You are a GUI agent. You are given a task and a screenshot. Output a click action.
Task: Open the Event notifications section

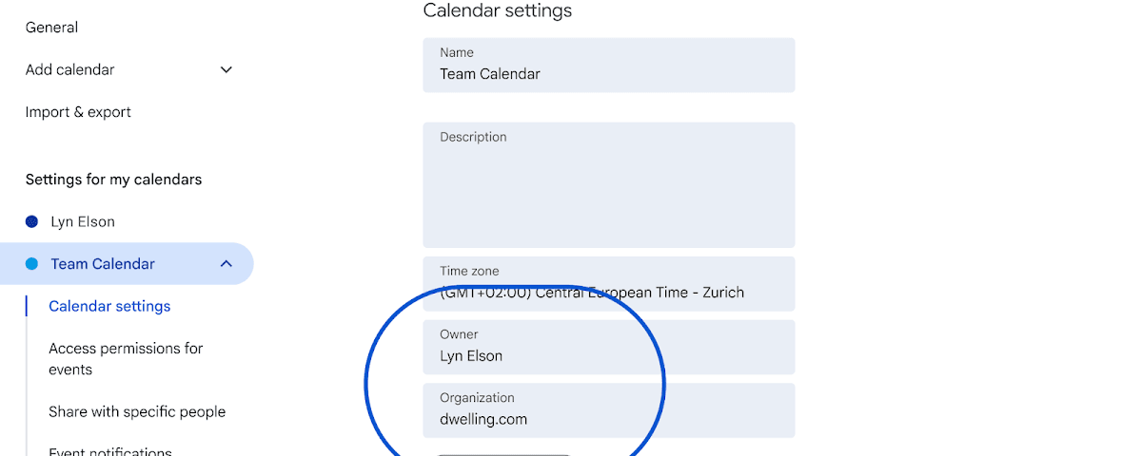pyautogui.click(x=110, y=450)
